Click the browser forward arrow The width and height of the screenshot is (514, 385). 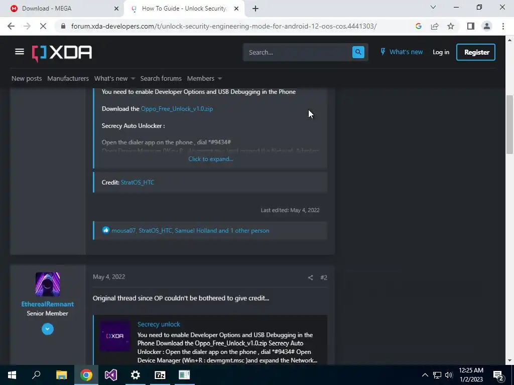coord(27,26)
